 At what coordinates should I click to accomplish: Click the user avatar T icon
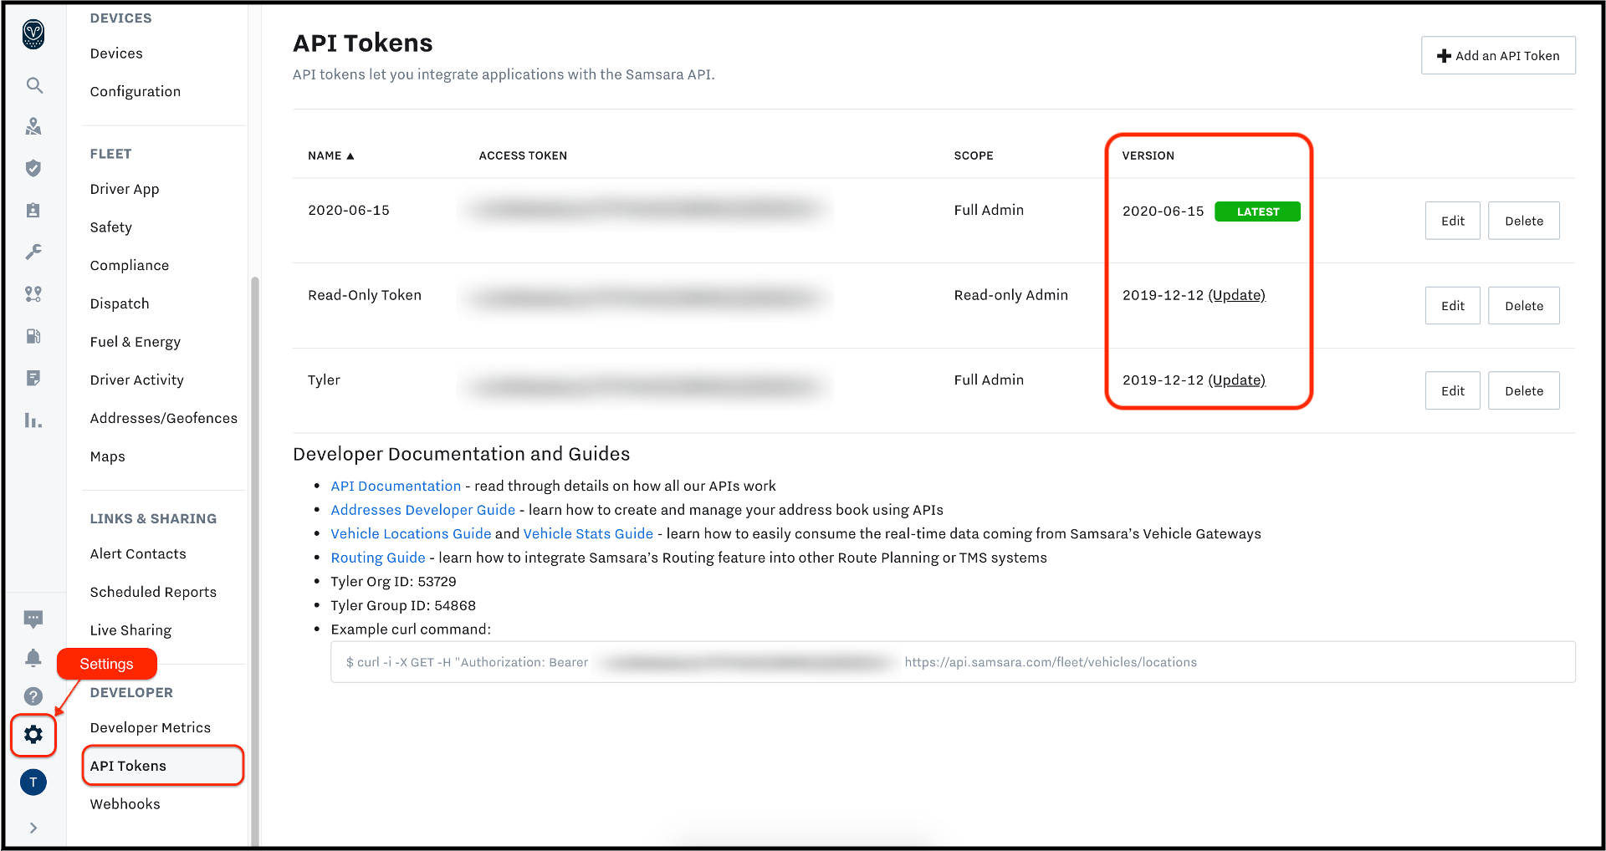(x=33, y=782)
